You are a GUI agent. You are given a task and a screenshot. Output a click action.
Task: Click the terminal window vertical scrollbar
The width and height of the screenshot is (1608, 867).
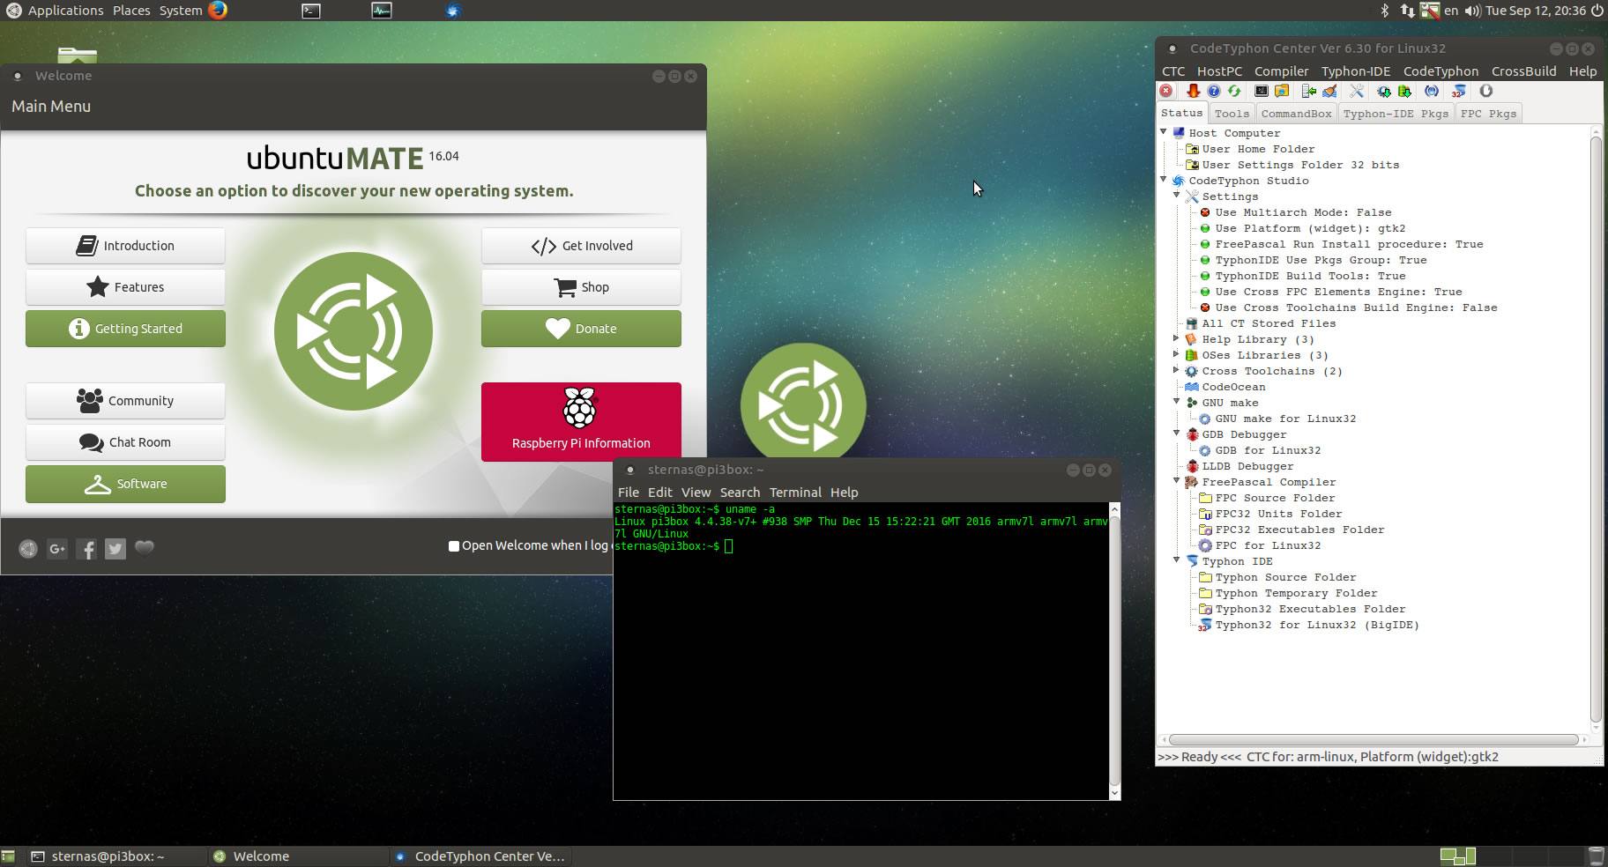click(1114, 651)
